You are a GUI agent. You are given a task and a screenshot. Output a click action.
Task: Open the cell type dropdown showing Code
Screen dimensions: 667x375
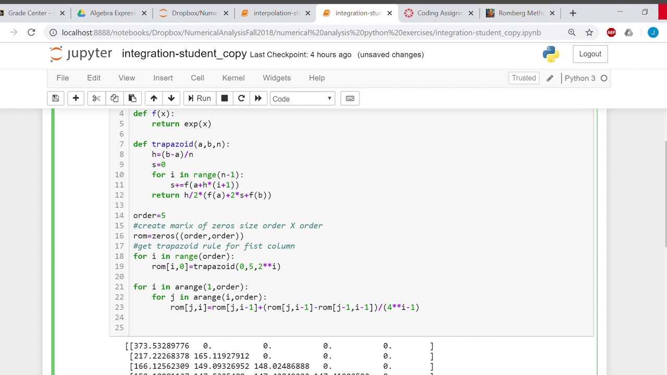pos(302,98)
